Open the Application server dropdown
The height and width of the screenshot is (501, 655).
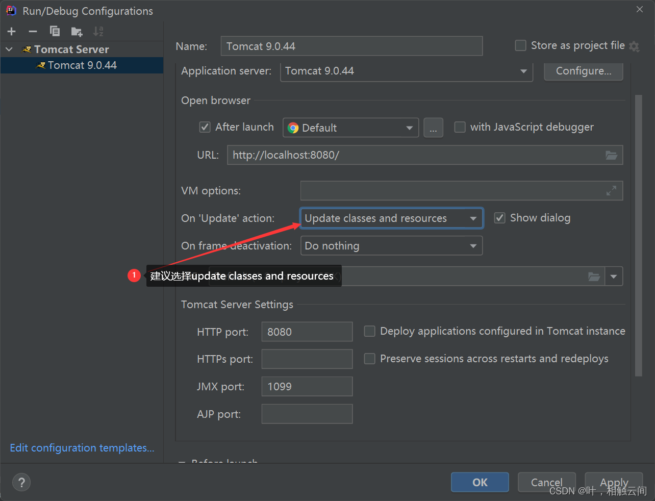pos(407,71)
